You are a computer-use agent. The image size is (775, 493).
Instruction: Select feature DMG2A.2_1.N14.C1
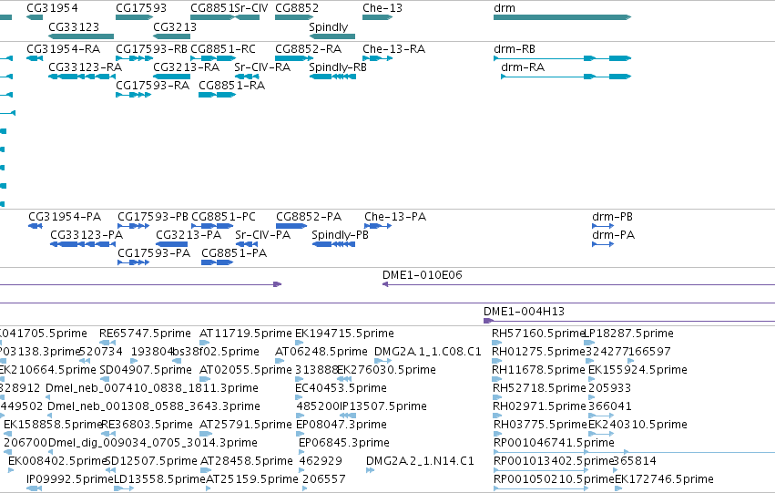pyautogui.click(x=371, y=470)
